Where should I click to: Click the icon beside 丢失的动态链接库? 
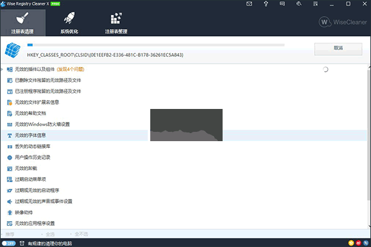[10, 147]
